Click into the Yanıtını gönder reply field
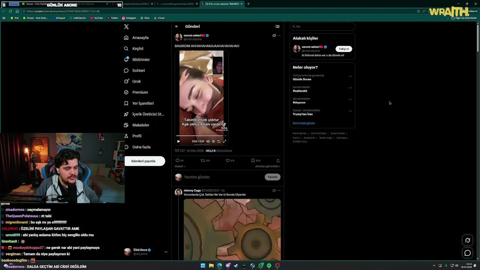 coord(223,177)
